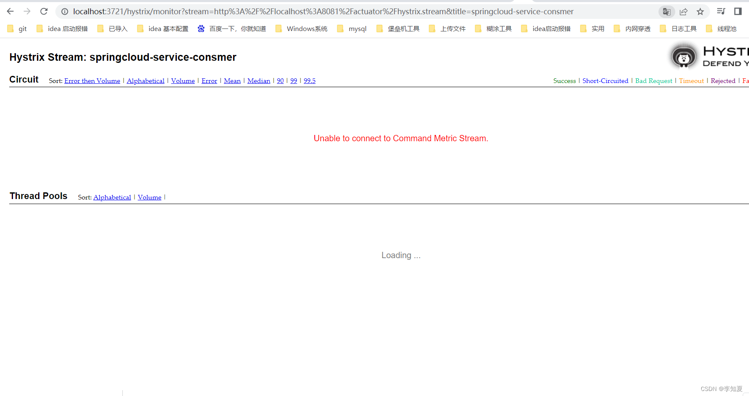Open the 百度一下 bookmark

232,28
